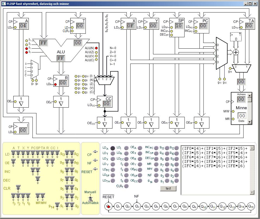
Task: Click the red ALU(N) flag LED
Action: (x=96, y=48)
